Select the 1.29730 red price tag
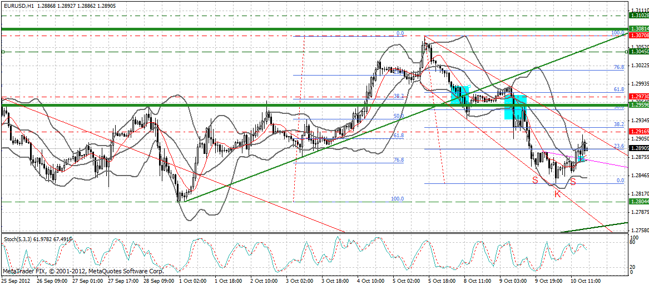The image size is (649, 285). coord(638,96)
